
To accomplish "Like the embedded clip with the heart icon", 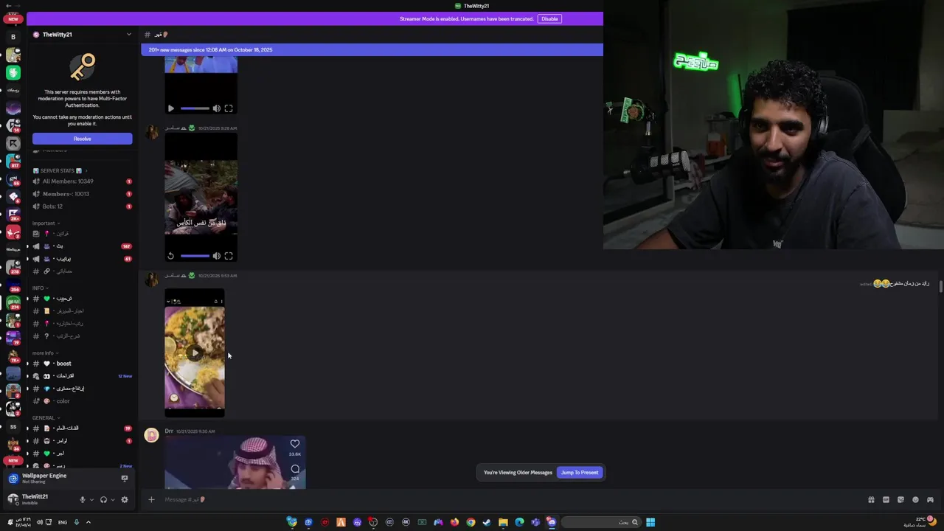I will [x=295, y=444].
